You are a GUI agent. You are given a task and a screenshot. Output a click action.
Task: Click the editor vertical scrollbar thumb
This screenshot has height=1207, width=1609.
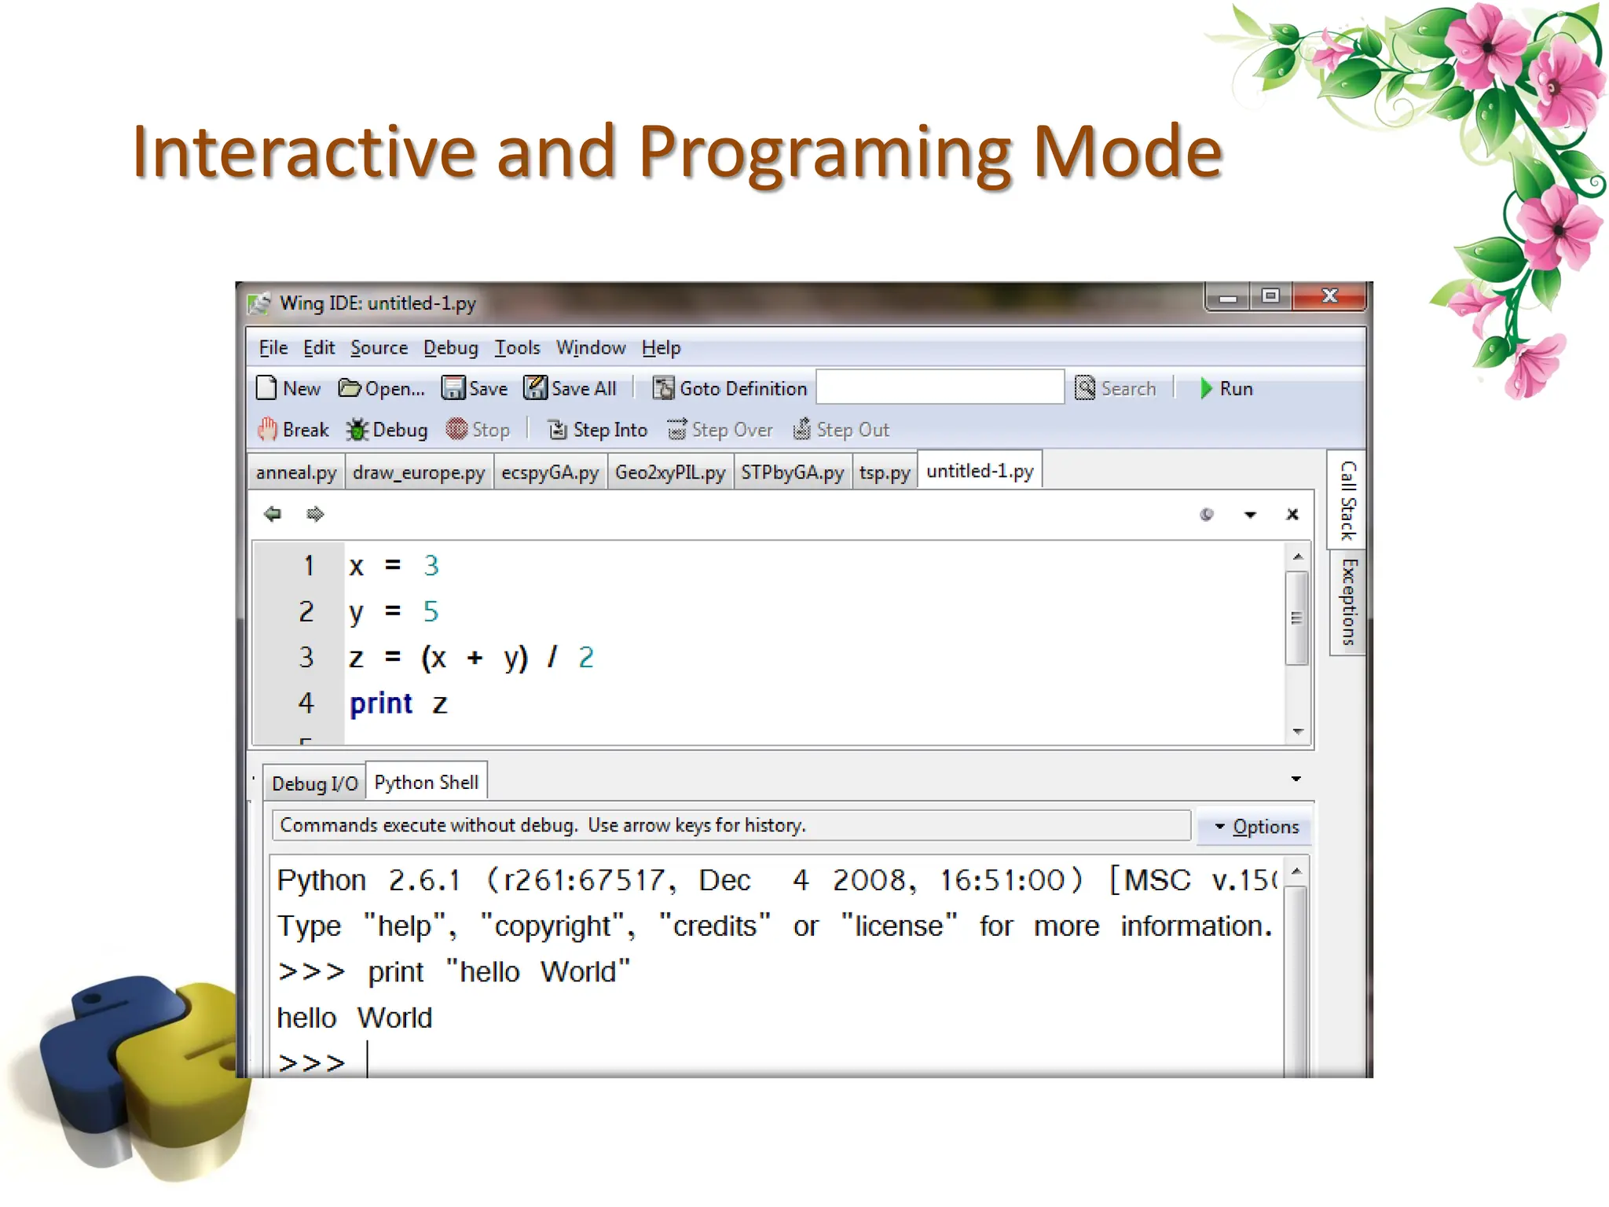[1297, 618]
